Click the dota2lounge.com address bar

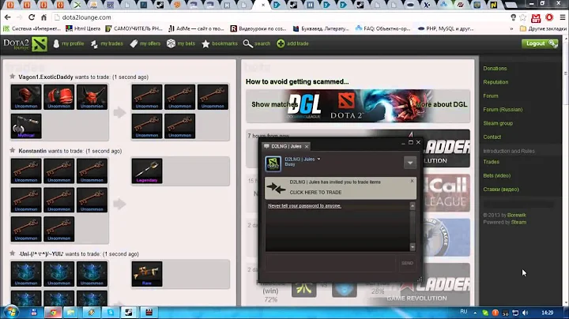[280, 17]
